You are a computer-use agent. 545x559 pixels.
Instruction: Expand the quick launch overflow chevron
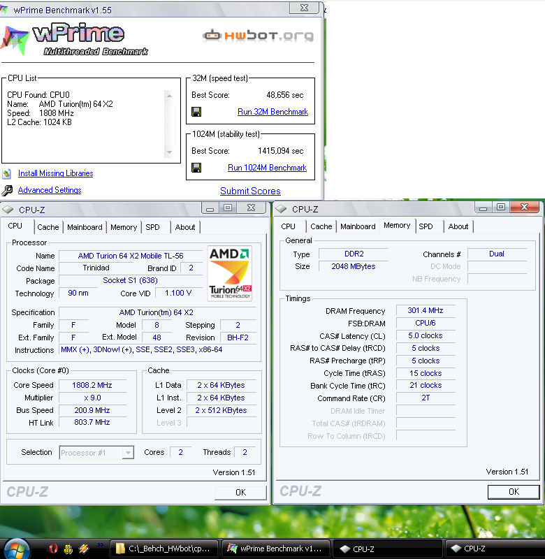(101, 544)
